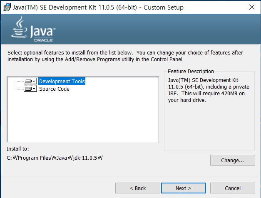Screen dimensions: 261x198
Task: Click the installer icon in the title bar
Action: pyautogui.click(x=7, y=7)
